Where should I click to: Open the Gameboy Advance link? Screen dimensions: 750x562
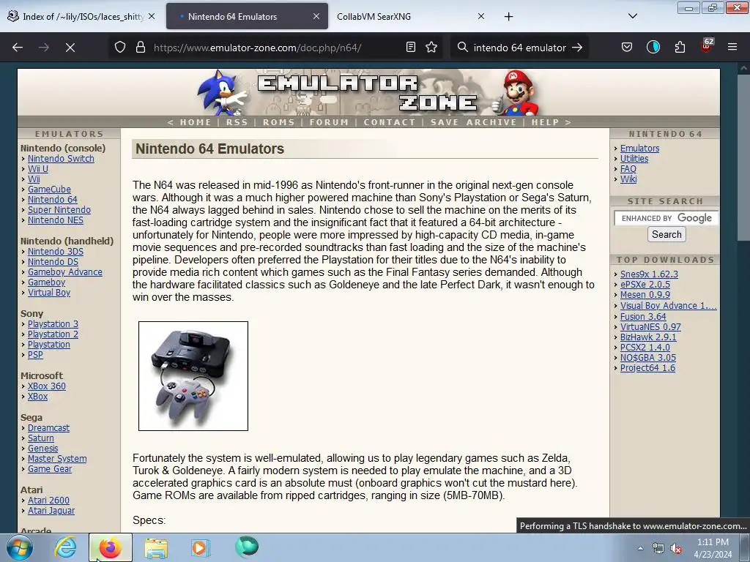point(65,272)
